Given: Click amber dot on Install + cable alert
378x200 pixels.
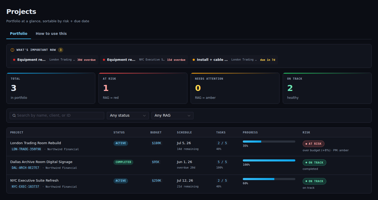Looking at the screenshot, I should coord(194,60).
